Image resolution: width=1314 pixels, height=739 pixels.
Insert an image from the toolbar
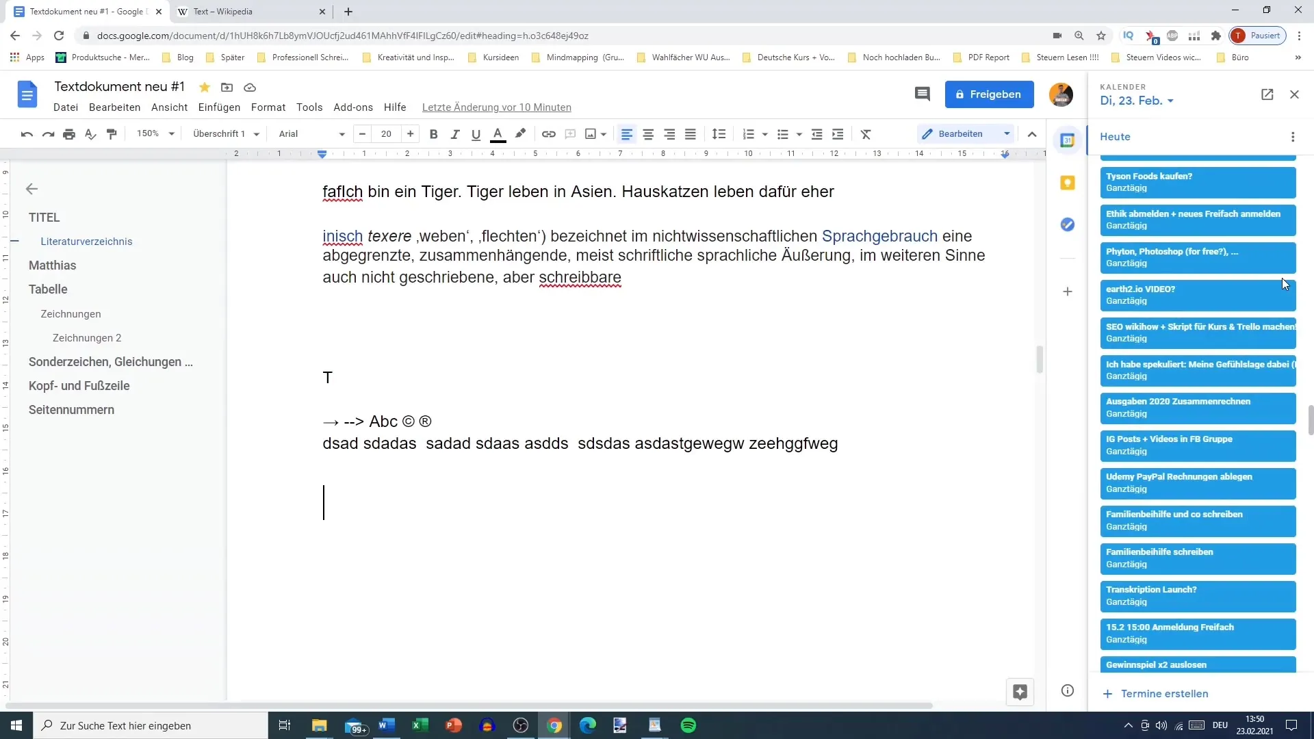(x=591, y=134)
